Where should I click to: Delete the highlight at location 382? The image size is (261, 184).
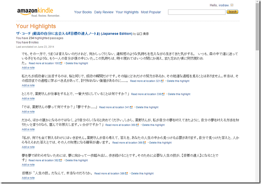(x=77, y=161)
